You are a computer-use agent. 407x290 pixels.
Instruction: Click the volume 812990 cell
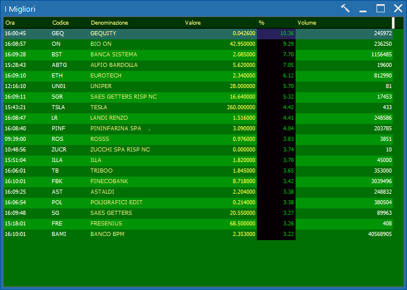383,76
